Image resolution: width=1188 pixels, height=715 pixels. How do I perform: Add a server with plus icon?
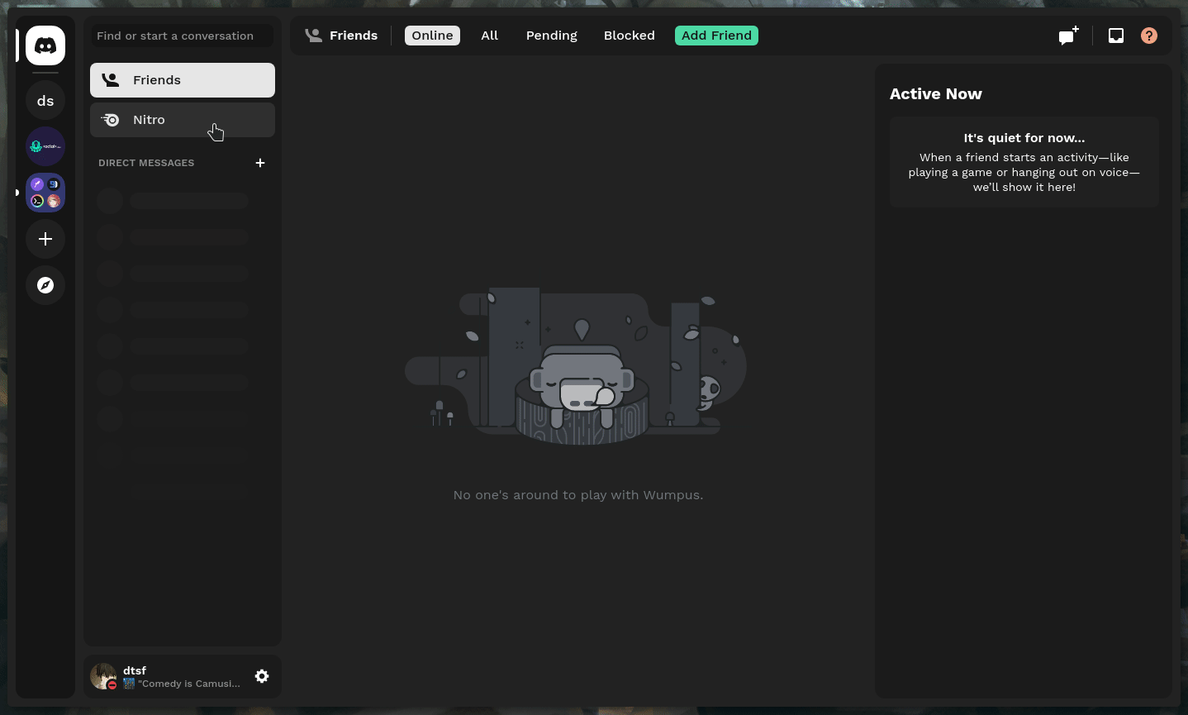click(x=45, y=239)
